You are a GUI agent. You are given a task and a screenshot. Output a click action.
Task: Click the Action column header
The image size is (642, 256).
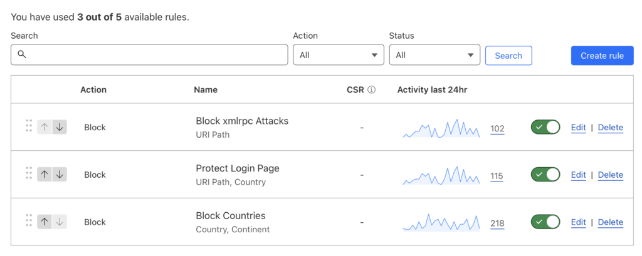(x=93, y=90)
